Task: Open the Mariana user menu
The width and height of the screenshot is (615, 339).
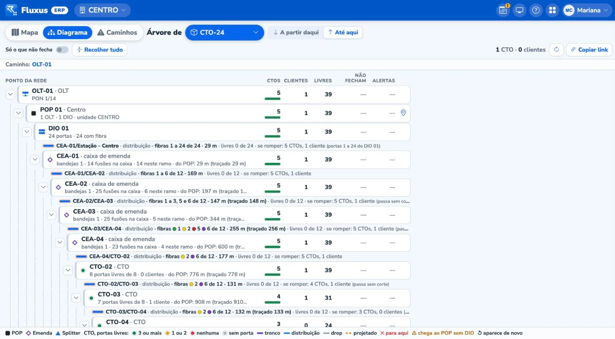Action: point(587,10)
